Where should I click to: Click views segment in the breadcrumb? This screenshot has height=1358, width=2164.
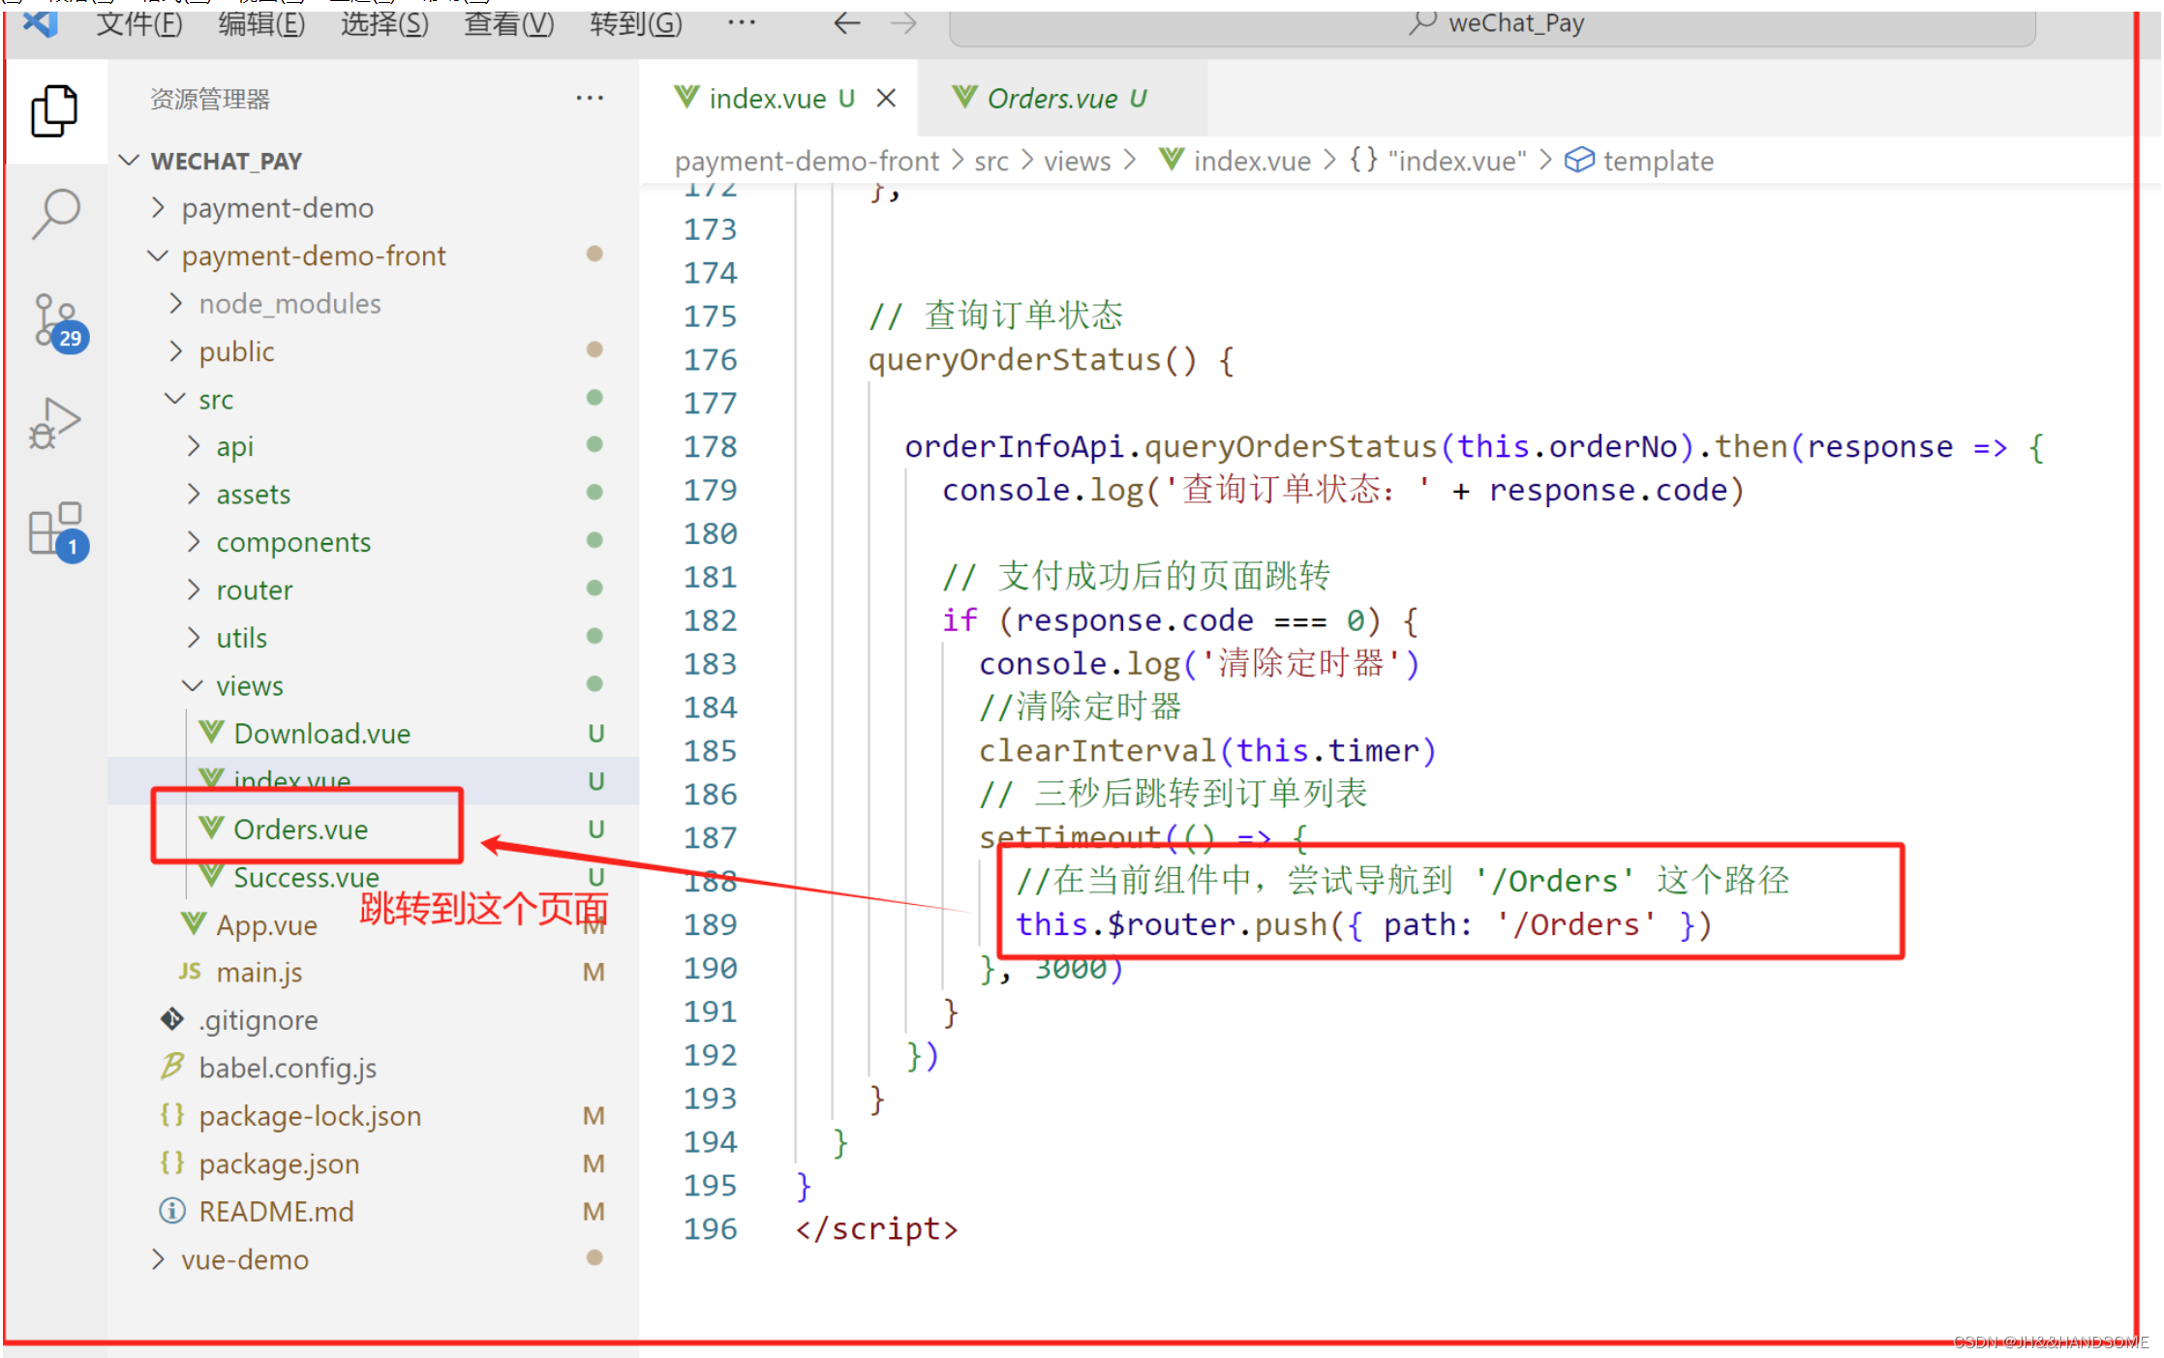tap(1077, 161)
